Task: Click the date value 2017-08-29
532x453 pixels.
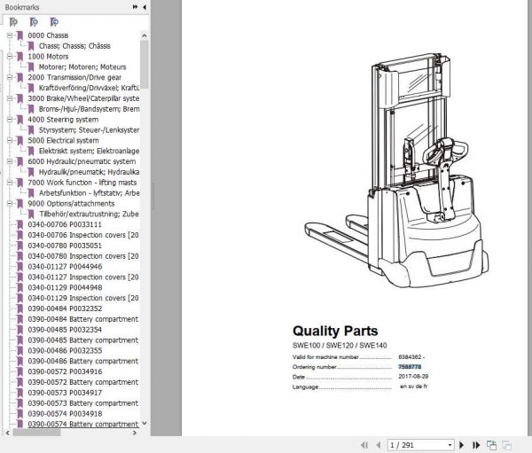Action: click(x=413, y=376)
